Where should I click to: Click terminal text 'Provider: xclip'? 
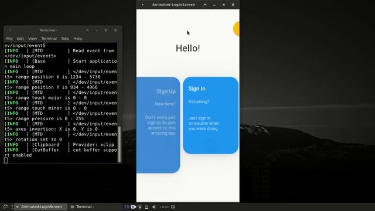point(94,145)
